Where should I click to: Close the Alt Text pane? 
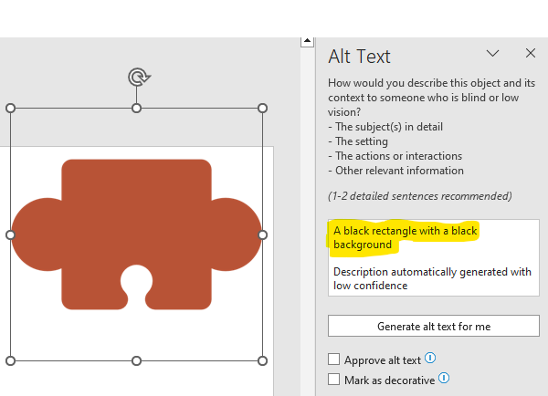pyautogui.click(x=531, y=53)
